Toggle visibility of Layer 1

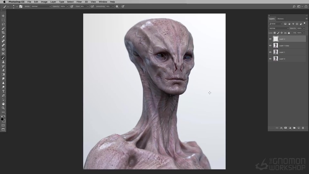click(270, 52)
